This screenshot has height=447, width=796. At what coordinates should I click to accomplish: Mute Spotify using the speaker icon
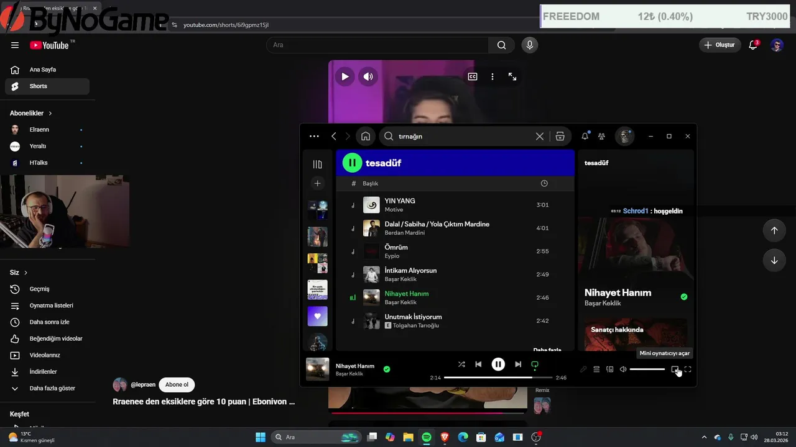tap(623, 369)
